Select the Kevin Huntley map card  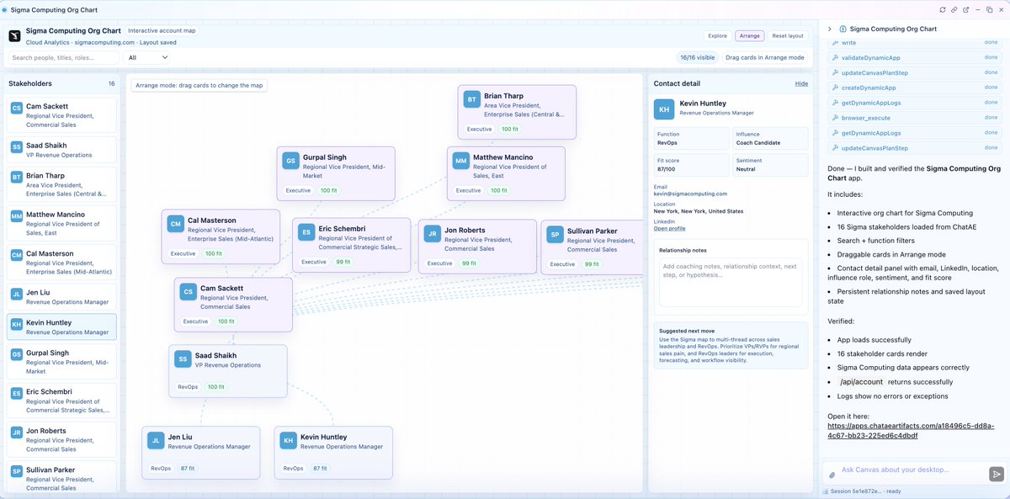(x=333, y=453)
